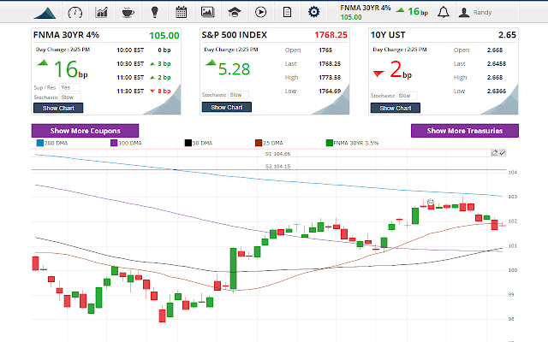Viewport: 548px width, 342px height.
Task: Click Show More Coupons button
Action: pos(86,131)
